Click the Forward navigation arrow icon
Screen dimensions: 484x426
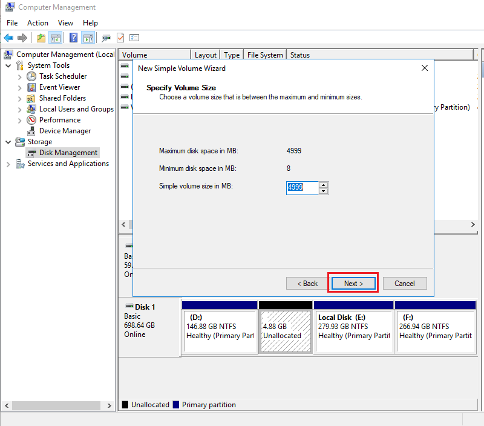[21, 38]
